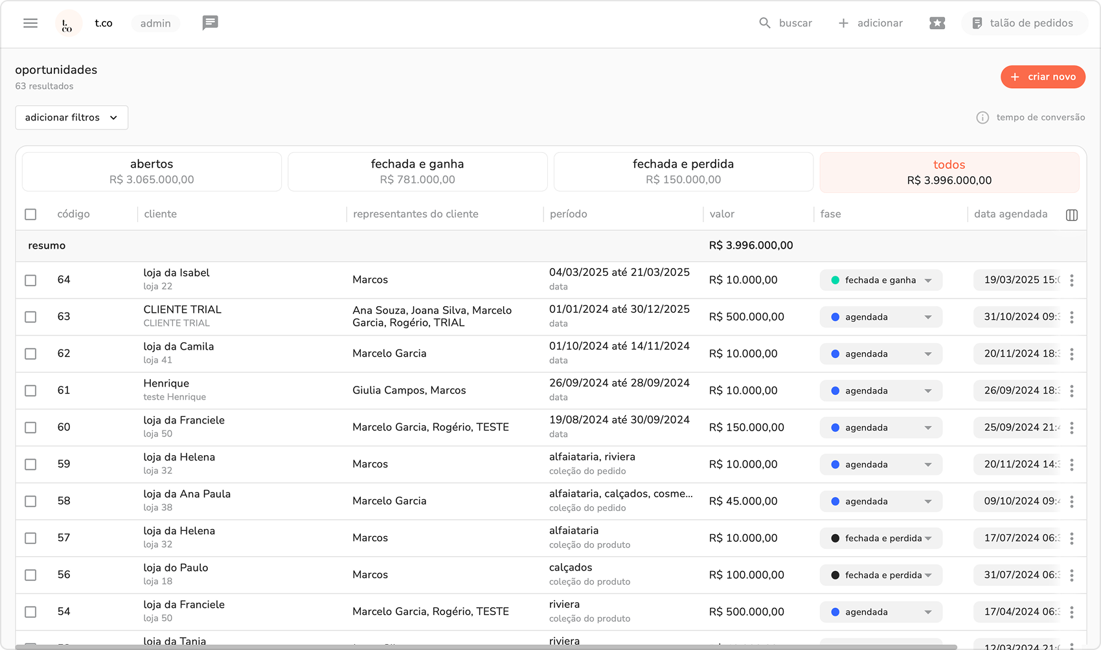Click scheduled date field for opportunity 62

click(1017, 354)
